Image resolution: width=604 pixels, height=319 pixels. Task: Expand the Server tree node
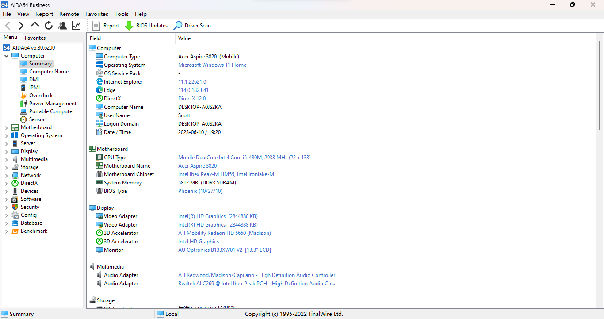(6, 143)
